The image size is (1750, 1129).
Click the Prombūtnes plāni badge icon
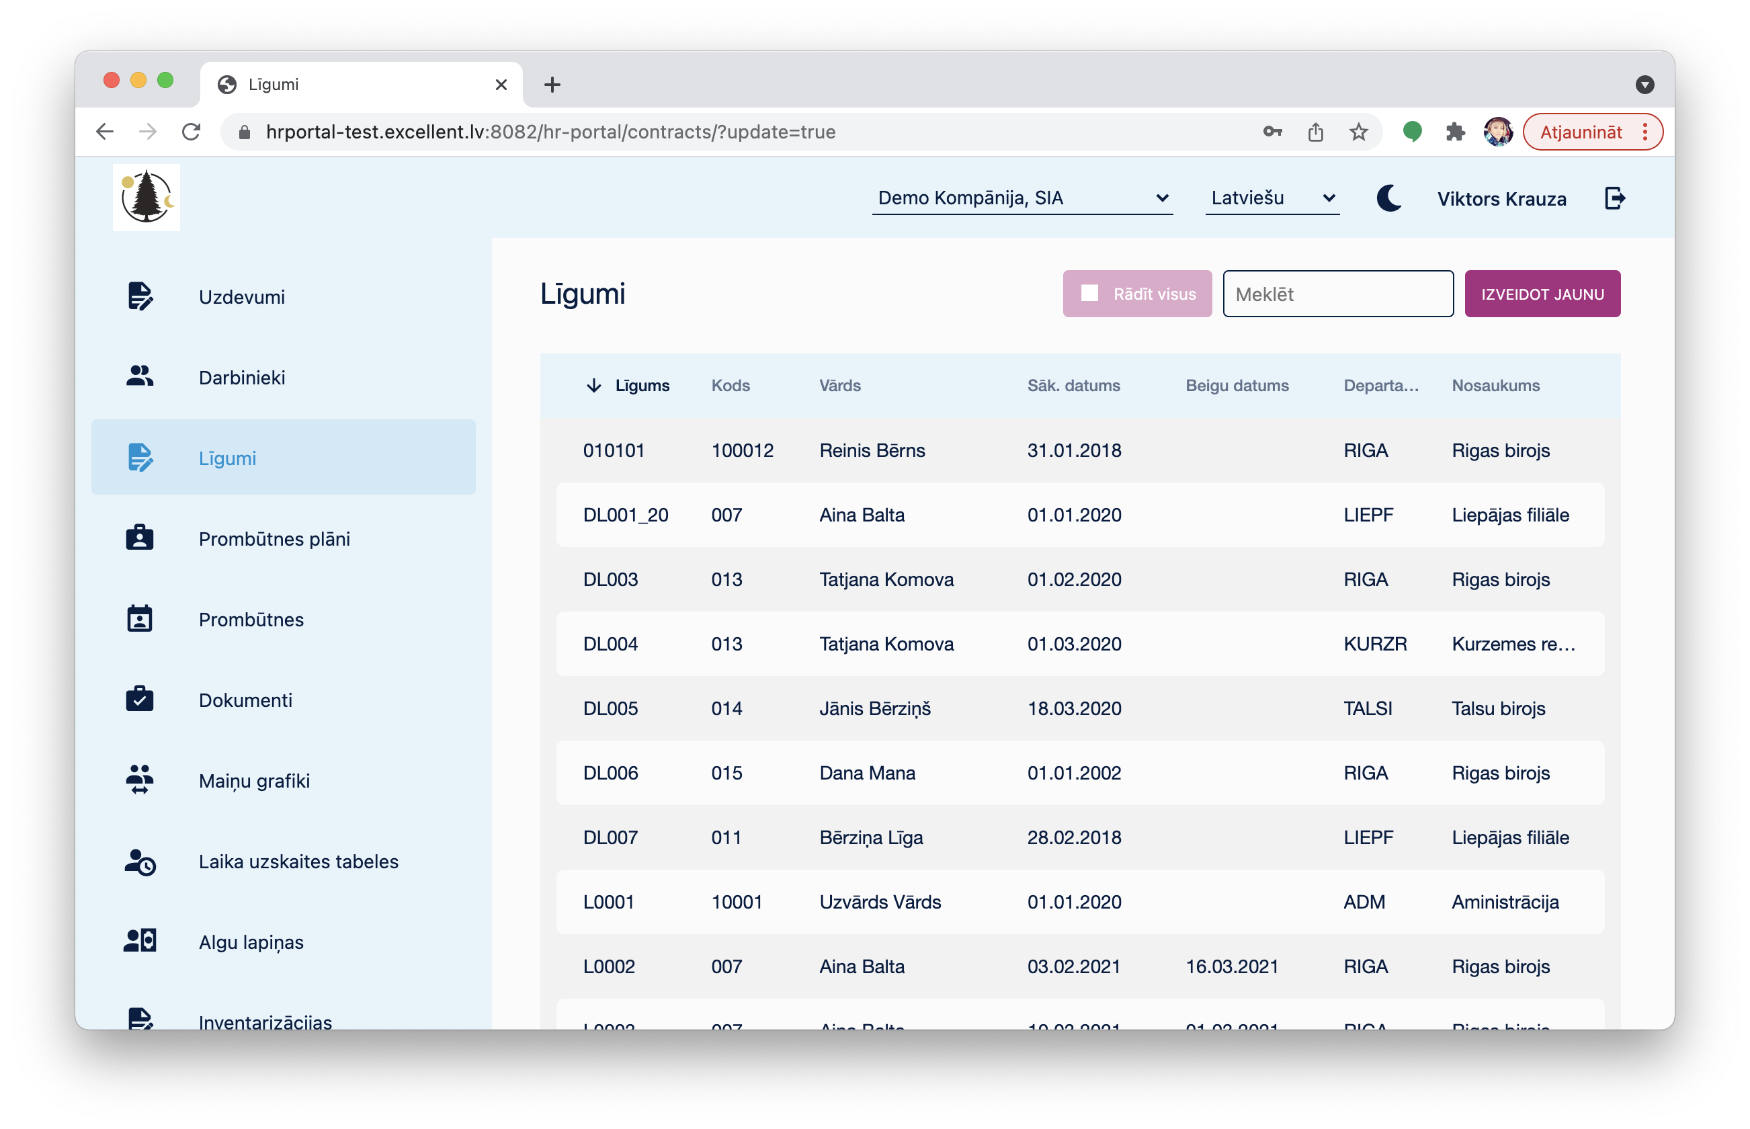click(x=139, y=538)
